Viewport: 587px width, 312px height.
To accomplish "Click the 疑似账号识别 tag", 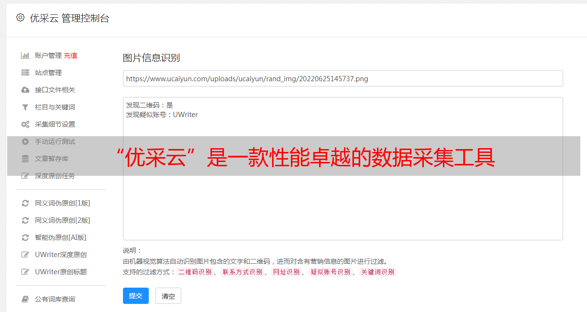I will pyautogui.click(x=331, y=272).
